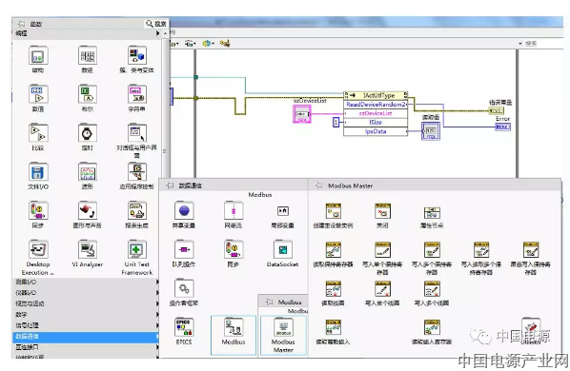Select the Shared Variable (共享变量) icon
This screenshot has width=570, height=371.
pos(184,210)
